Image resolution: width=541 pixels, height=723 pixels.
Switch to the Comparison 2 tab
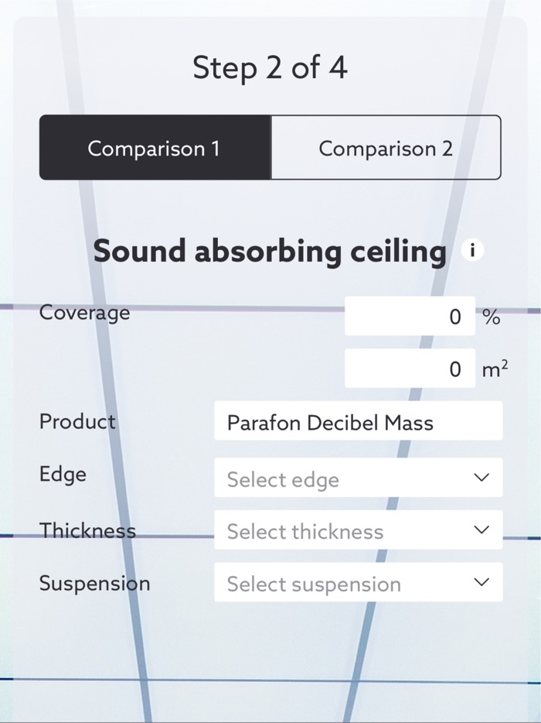(x=386, y=148)
